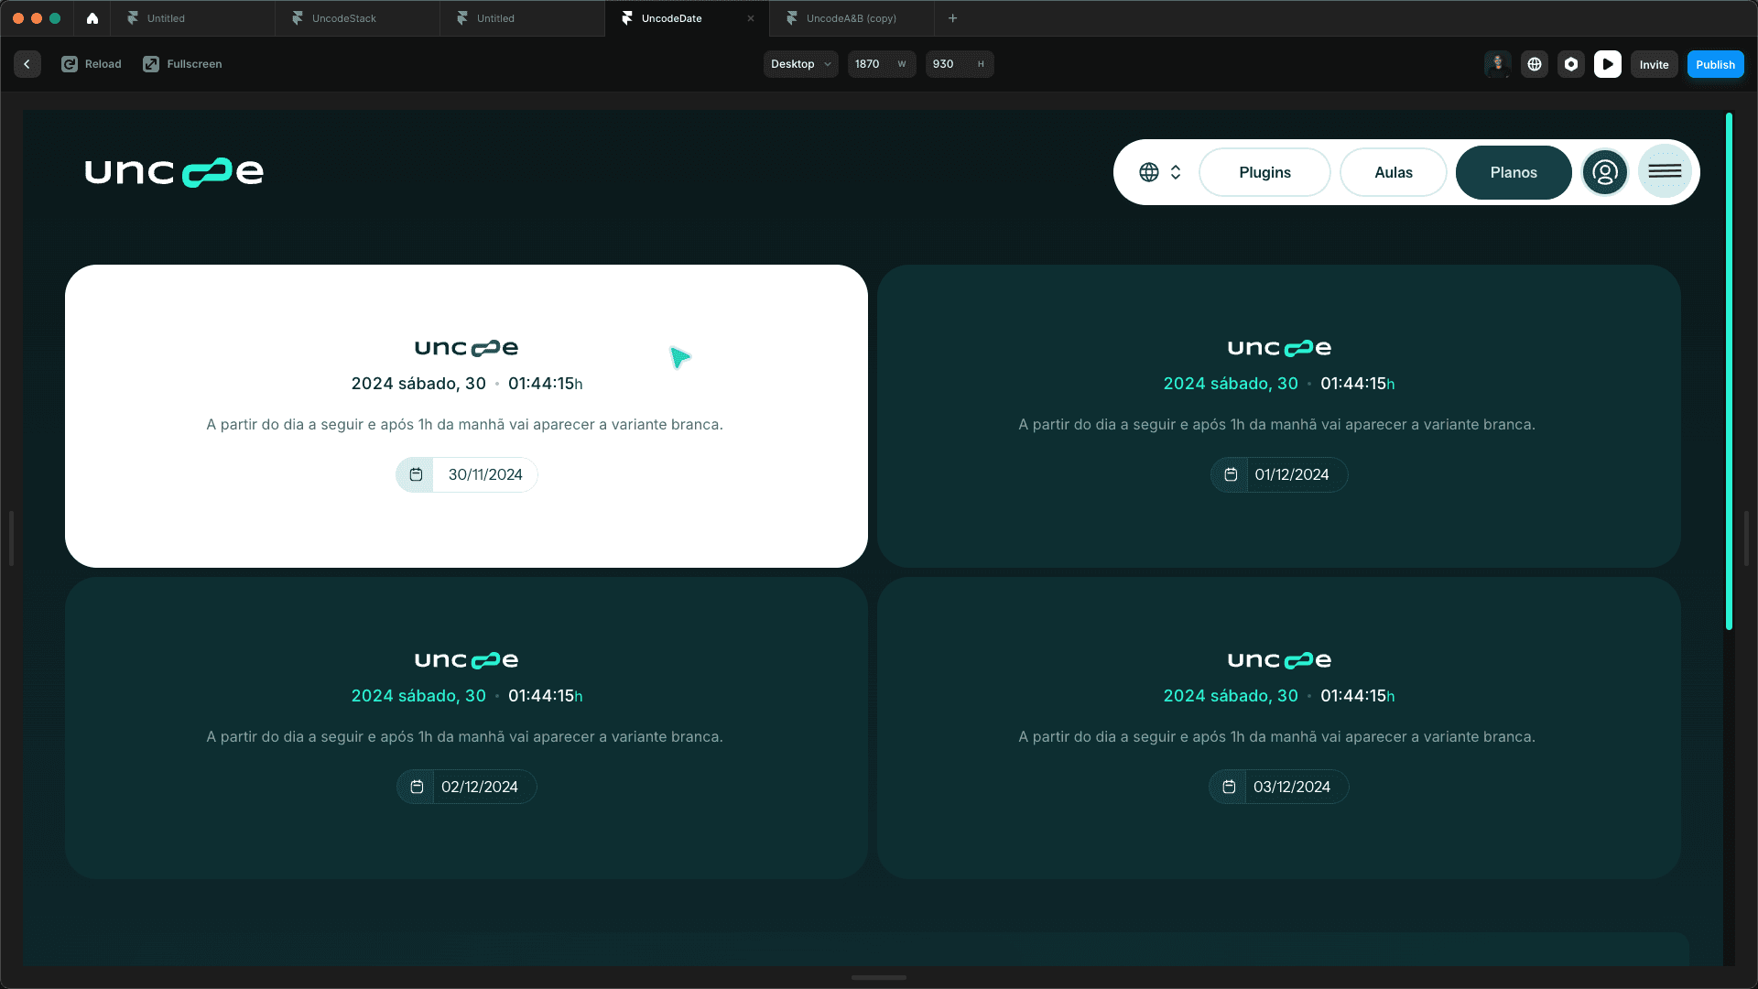1758x989 pixels.
Task: Open the language selector globe in navbar
Action: (1160, 172)
